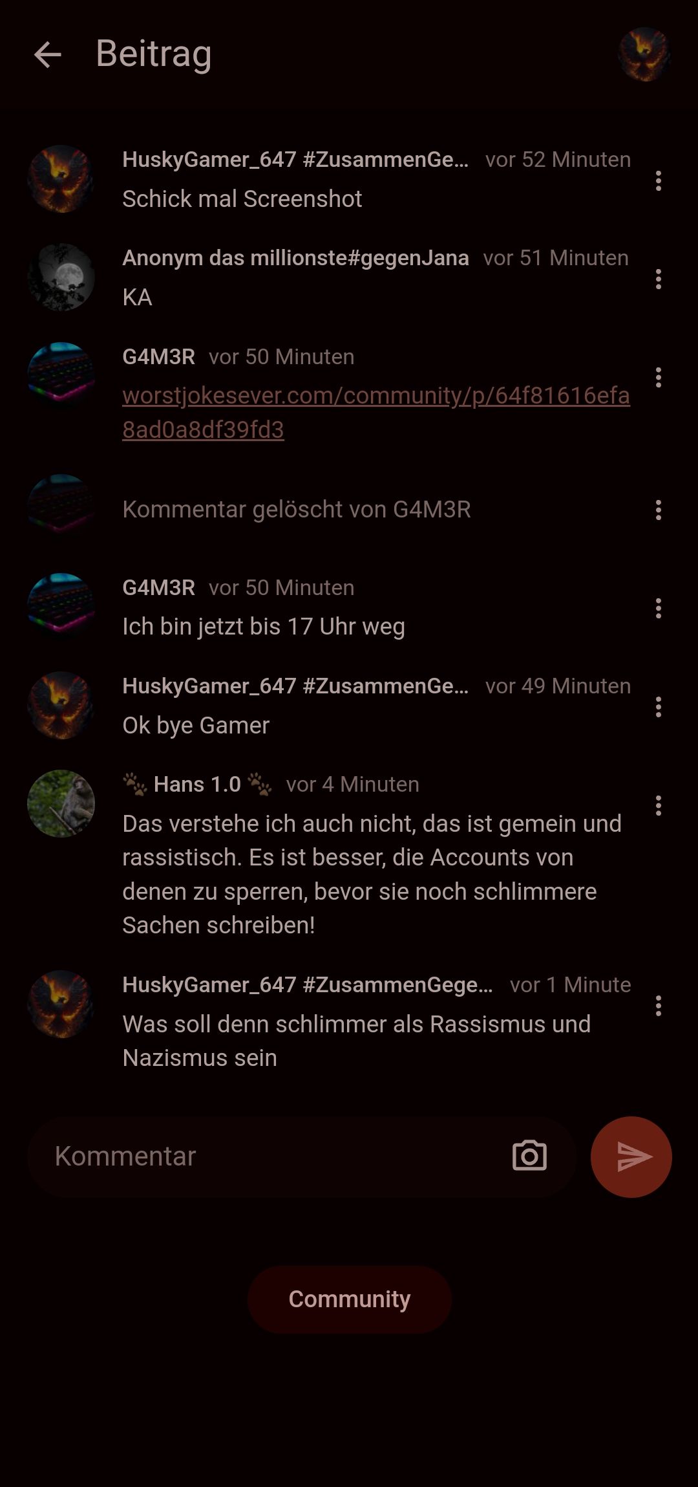Tap G4M3R keyboard avatar beside the link
Screen dimensions: 698x1487
click(61, 376)
